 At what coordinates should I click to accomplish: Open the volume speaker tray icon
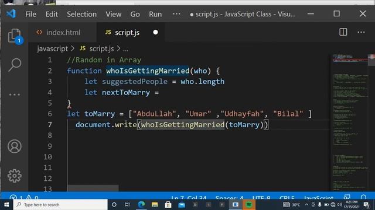(339, 205)
